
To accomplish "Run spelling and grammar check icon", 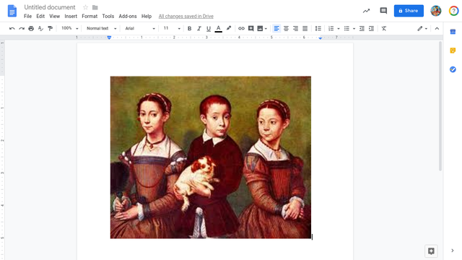I will click(x=40, y=29).
